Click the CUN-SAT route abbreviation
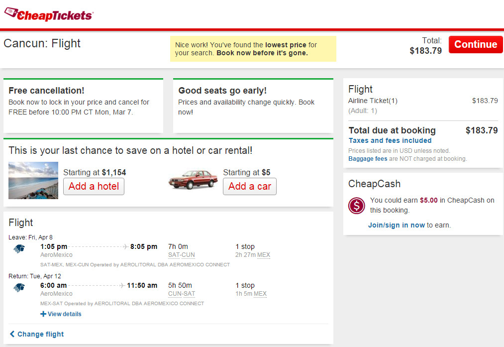The height and width of the screenshot is (347, 504). [x=181, y=294]
